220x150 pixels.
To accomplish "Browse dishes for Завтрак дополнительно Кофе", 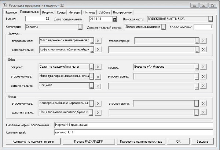I will tap(92, 49).
